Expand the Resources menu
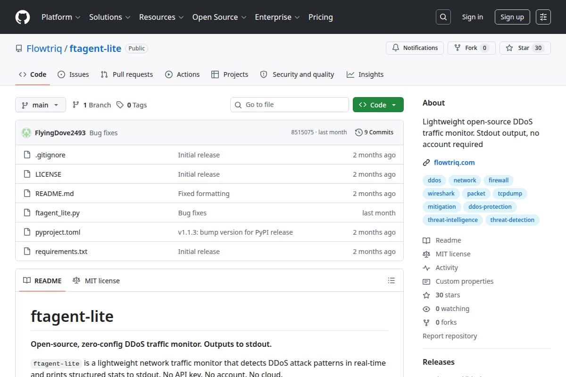566x377 pixels. [161, 17]
